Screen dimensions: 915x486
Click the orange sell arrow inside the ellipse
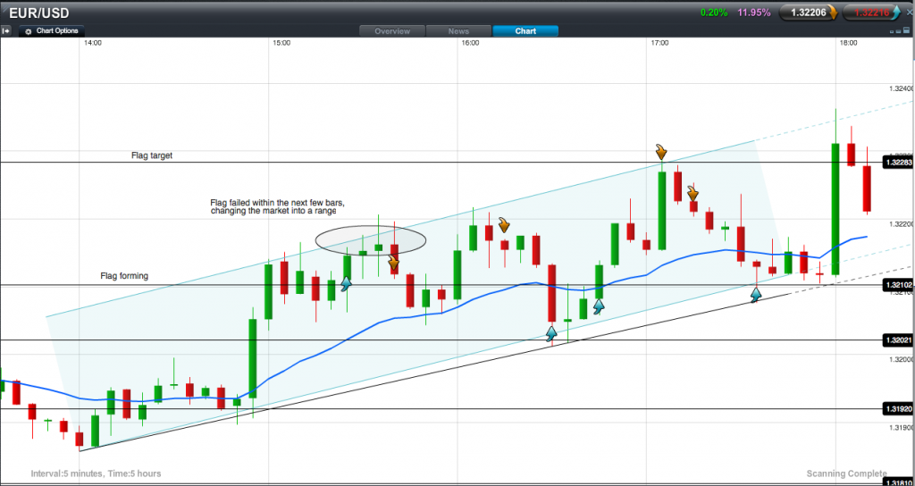[x=393, y=263]
